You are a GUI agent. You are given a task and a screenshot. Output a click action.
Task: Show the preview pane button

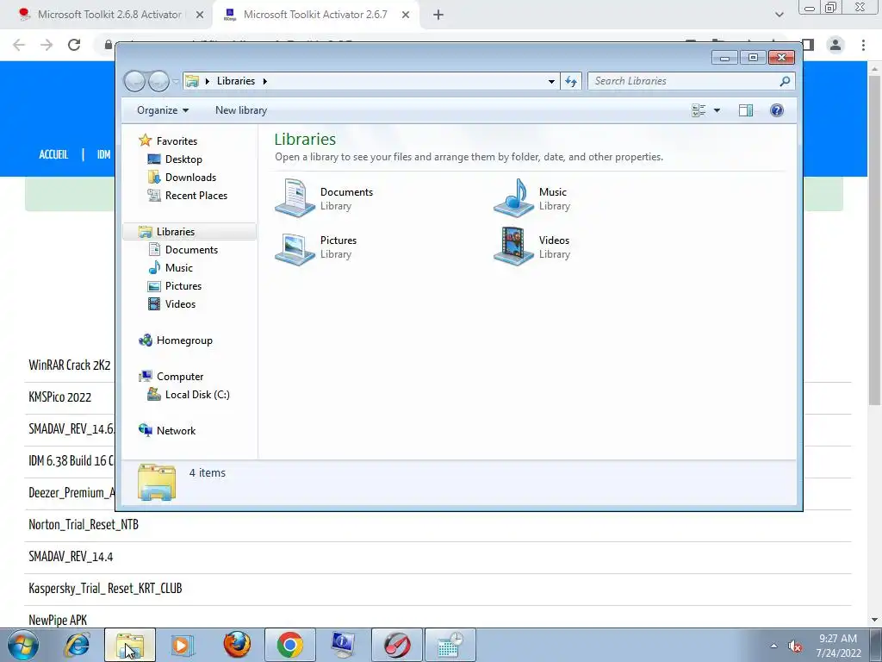(746, 110)
